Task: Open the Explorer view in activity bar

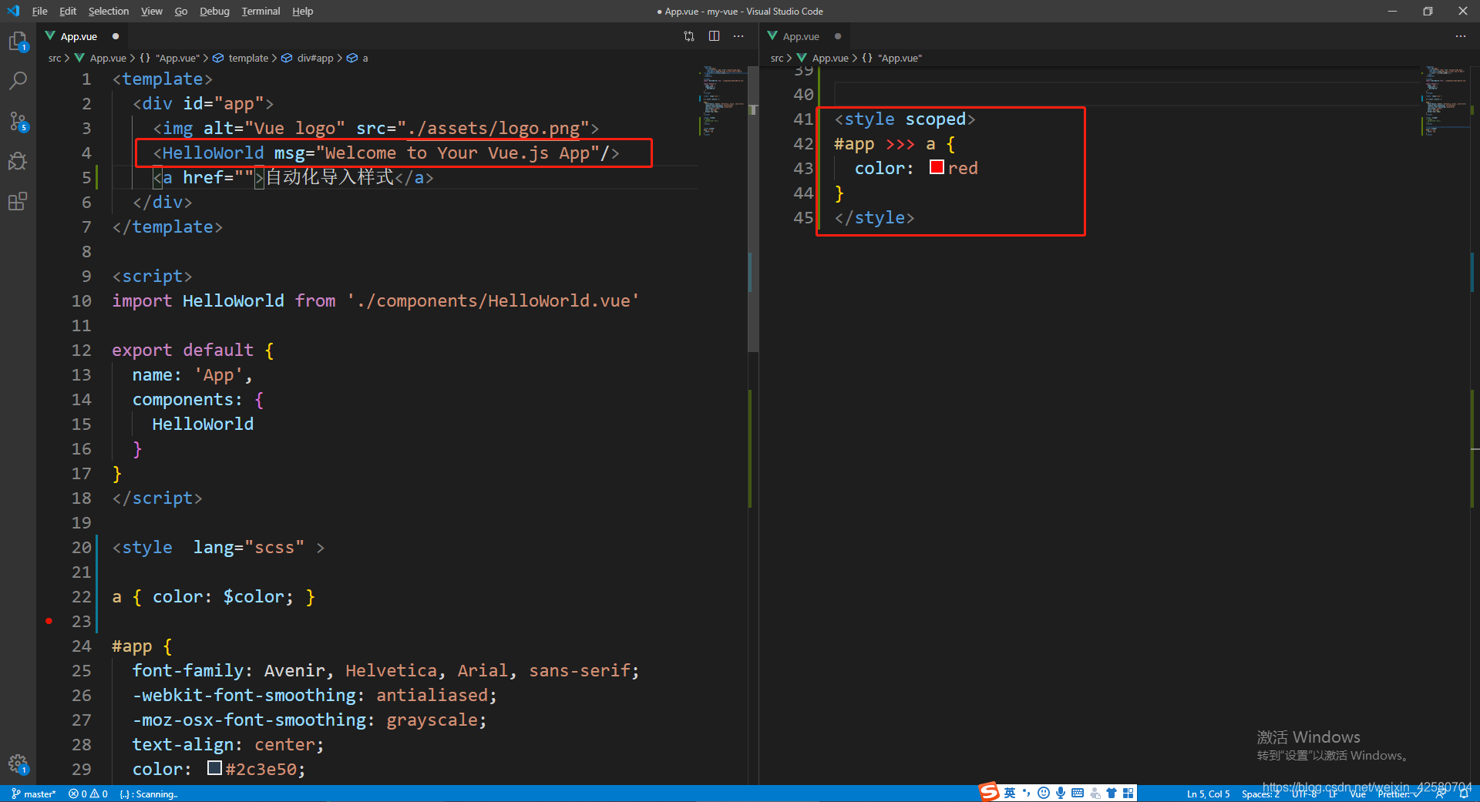Action: pyautogui.click(x=18, y=41)
